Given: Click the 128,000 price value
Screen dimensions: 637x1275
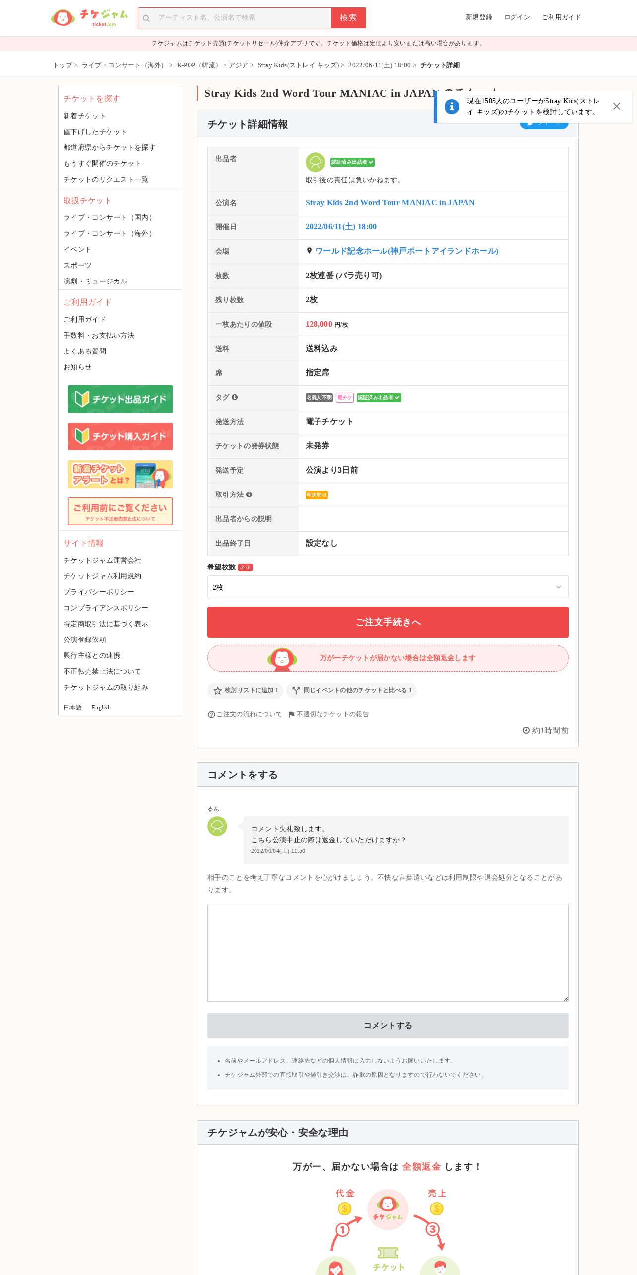Looking at the screenshot, I should (319, 324).
